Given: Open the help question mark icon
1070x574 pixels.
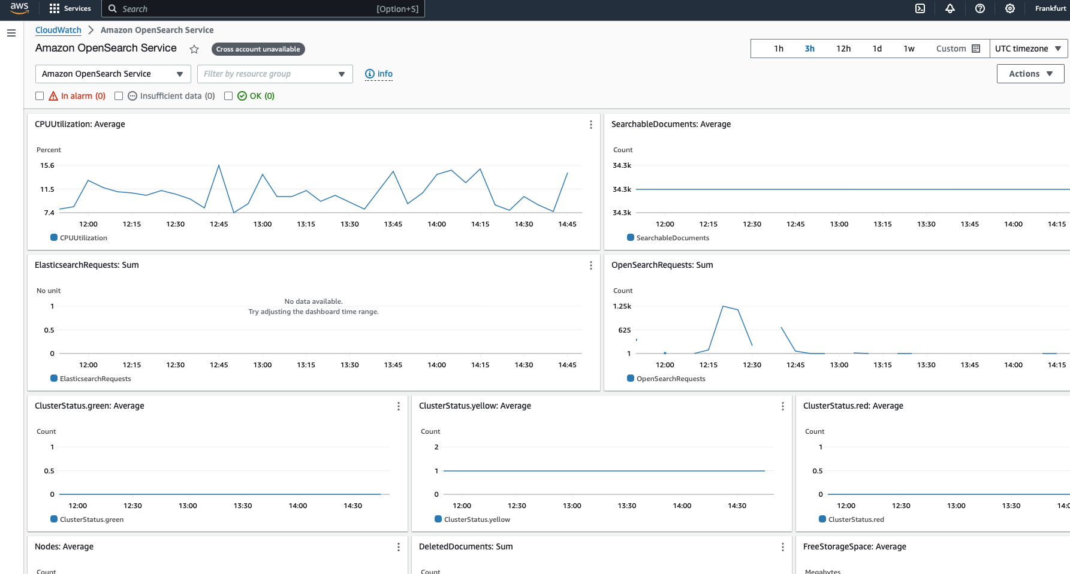Looking at the screenshot, I should (x=980, y=8).
